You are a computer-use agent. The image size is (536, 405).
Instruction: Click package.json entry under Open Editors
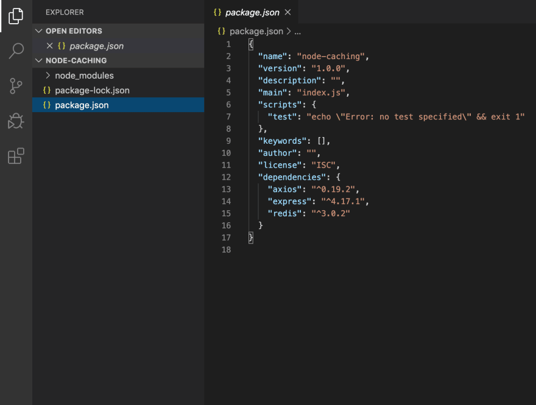point(118,46)
